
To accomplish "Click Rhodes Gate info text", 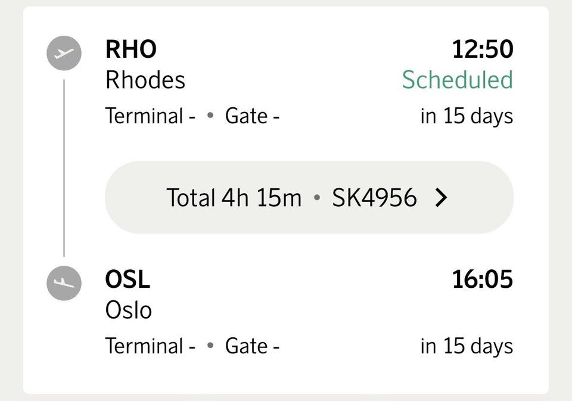I will [x=253, y=116].
